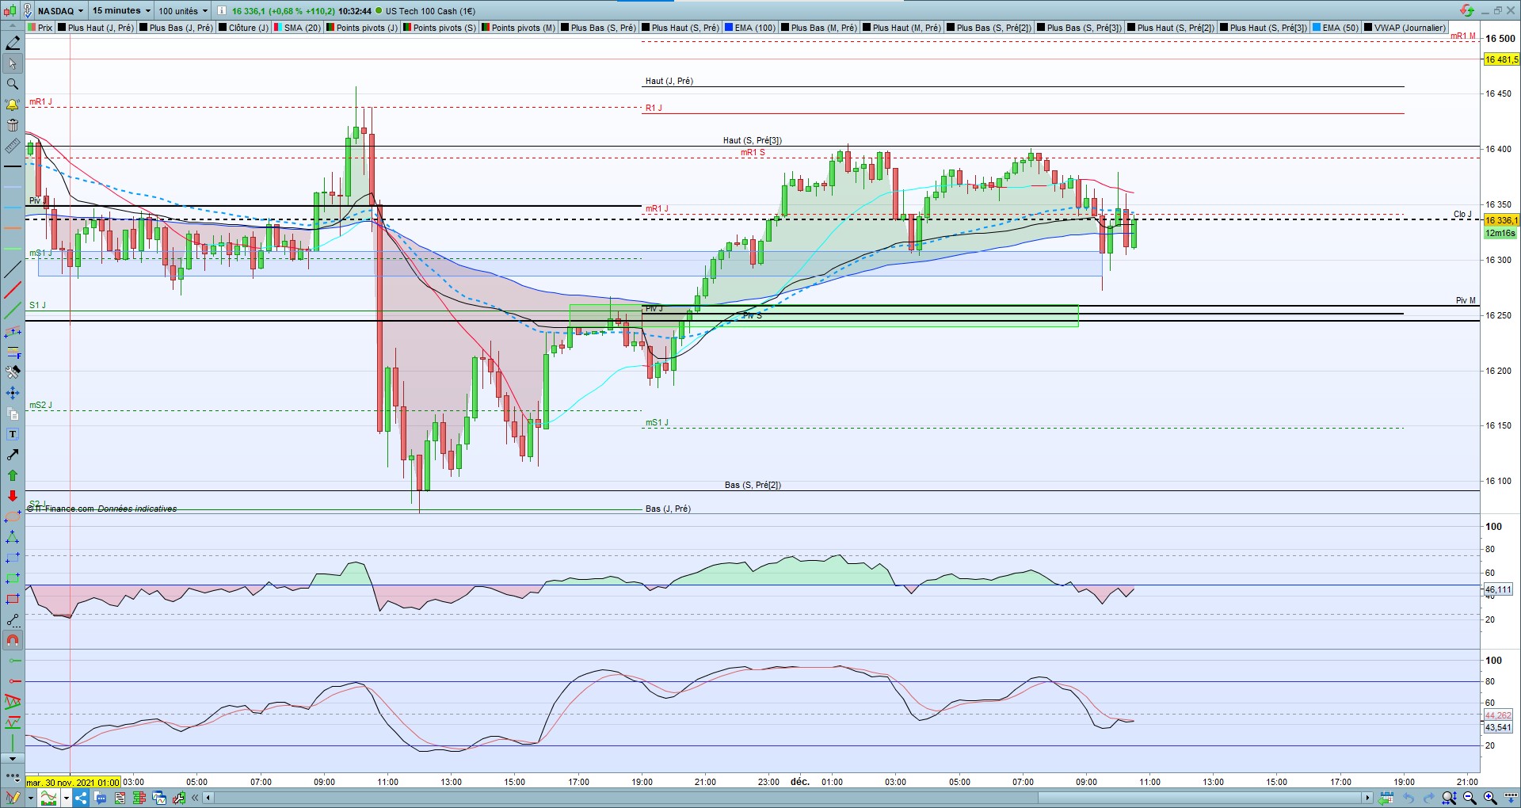
Task: Open the hammer and wrench settings tool
Action: click(x=13, y=372)
